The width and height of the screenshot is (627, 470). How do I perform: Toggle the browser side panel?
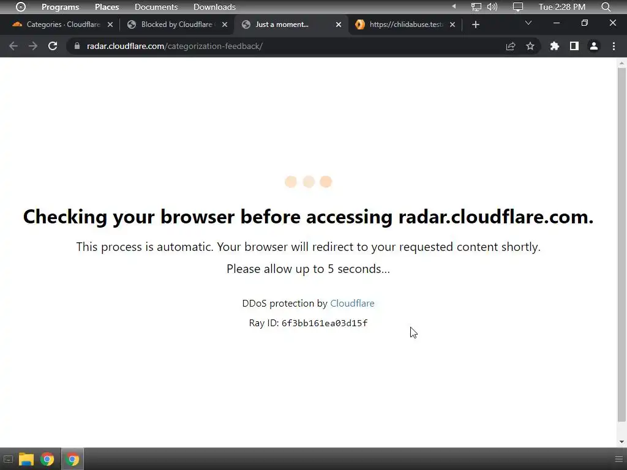point(574,46)
